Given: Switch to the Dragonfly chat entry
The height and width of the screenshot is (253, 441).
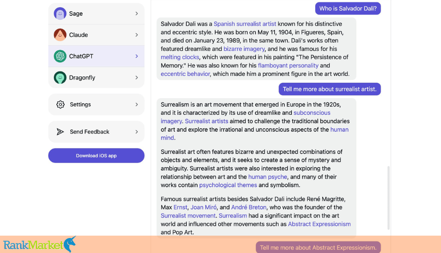Looking at the screenshot, I should tap(96, 77).
